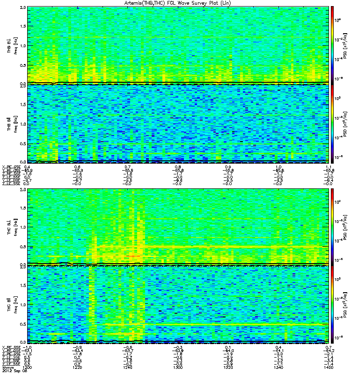Click the 'hhmm' time format label
The height and width of the screenshot is (374, 351).
tap(7, 367)
